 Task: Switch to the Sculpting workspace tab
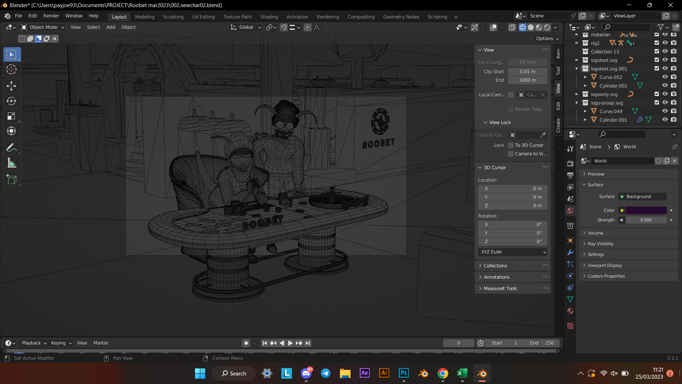point(173,17)
